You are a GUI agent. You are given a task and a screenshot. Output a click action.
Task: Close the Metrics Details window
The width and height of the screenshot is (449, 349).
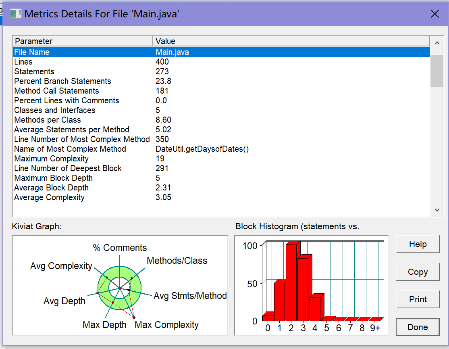[x=434, y=14]
